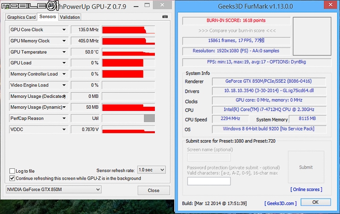Open the Video Engine Load dropdown
This screenshot has width=340, height=214.
click(x=64, y=85)
